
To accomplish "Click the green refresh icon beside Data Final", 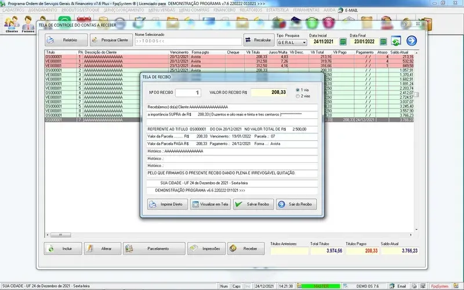I will coord(396,41).
